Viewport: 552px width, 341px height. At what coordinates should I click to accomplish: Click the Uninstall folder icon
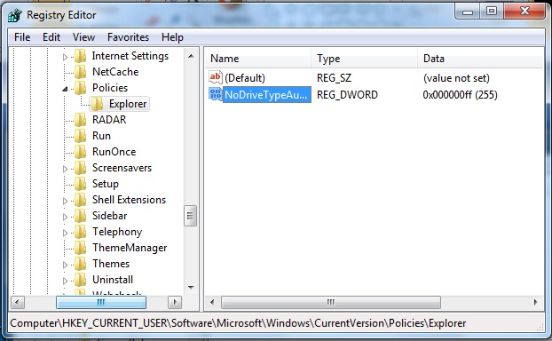pos(81,280)
